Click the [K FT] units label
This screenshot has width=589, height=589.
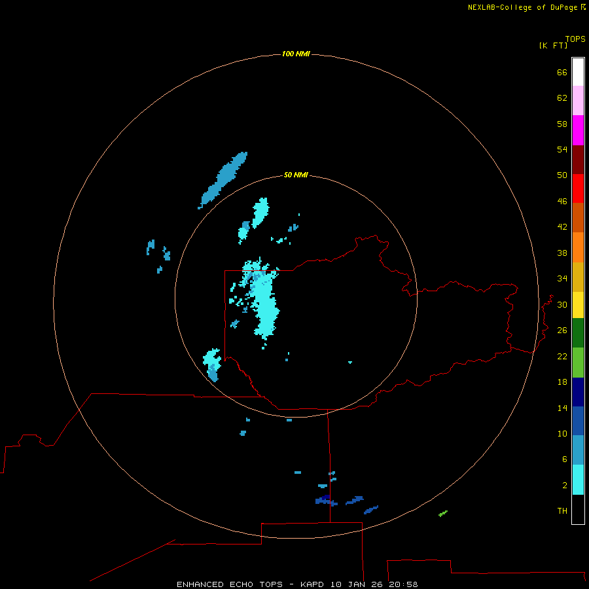[553, 45]
